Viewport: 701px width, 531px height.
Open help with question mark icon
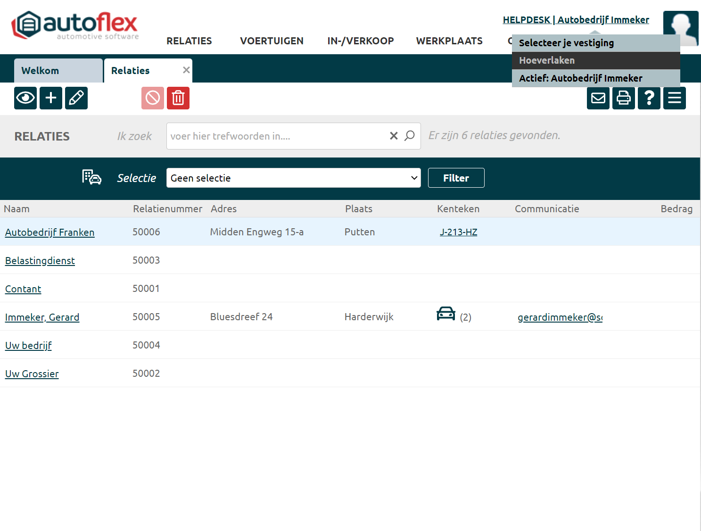pyautogui.click(x=649, y=98)
